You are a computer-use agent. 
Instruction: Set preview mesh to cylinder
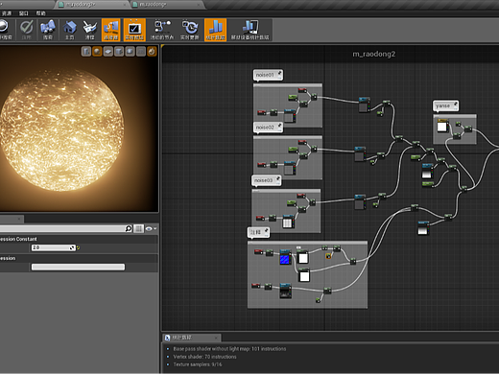[86, 51]
